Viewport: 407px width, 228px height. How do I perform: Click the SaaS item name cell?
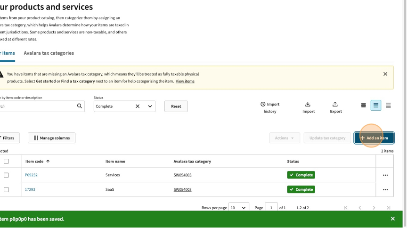[x=110, y=189]
